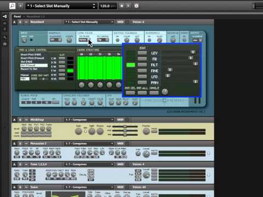
Task: Click the arrow button beside the magnifier icon
Action: click(20, 6)
